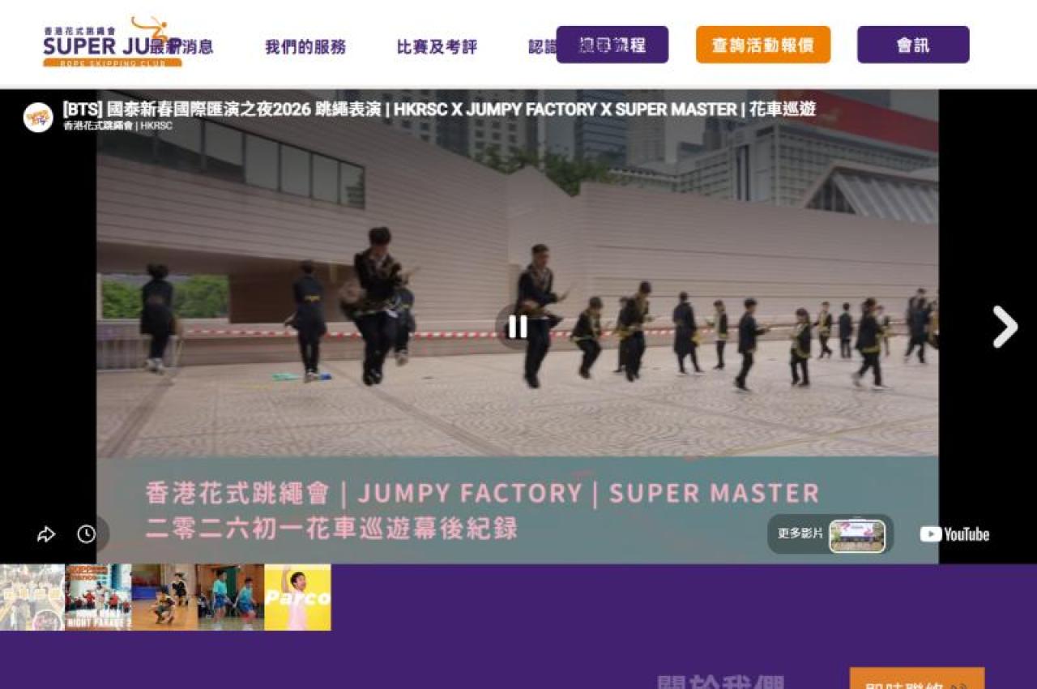Select the two boys in blue shirts thumbnail
Screen dimensions: 1037x689
(231, 597)
